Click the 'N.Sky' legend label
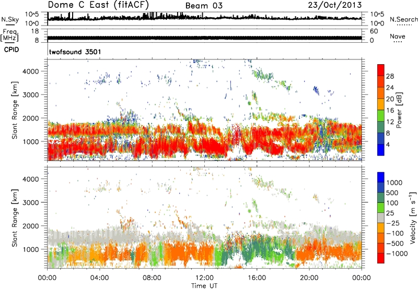Screen dimensions: 418x289 tap(10, 19)
